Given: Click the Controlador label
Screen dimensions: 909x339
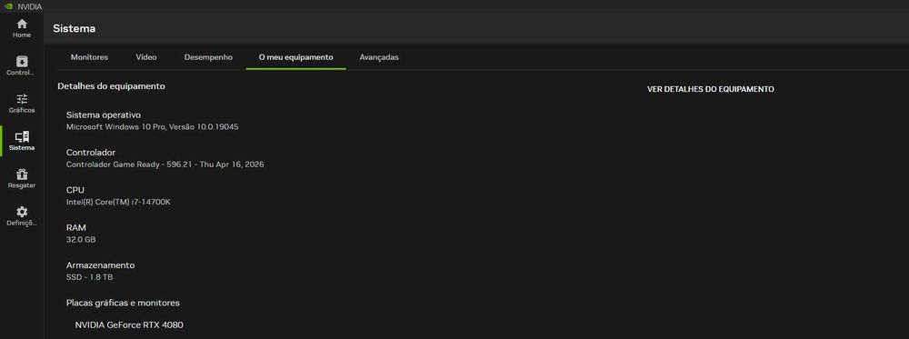Looking at the screenshot, I should [91, 153].
